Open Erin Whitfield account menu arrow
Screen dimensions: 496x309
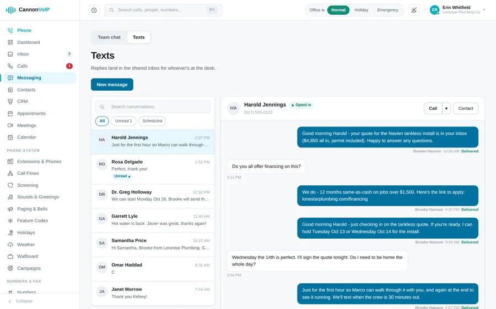[484, 10]
